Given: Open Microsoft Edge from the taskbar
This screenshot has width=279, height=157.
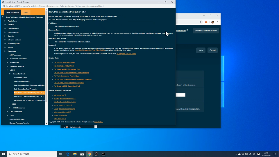Looking at the screenshot, I should [x=68, y=154].
